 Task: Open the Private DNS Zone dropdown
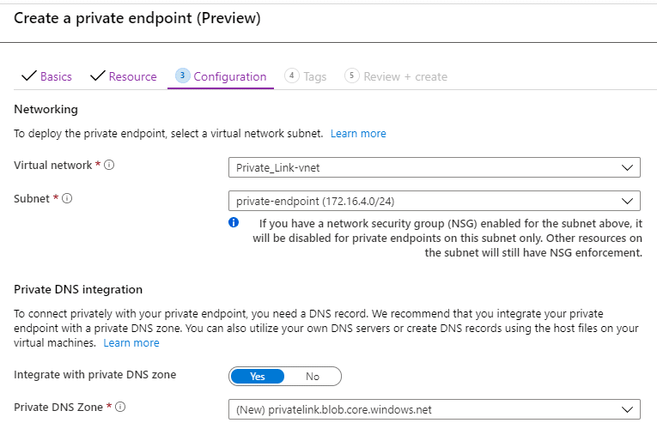coord(434,409)
